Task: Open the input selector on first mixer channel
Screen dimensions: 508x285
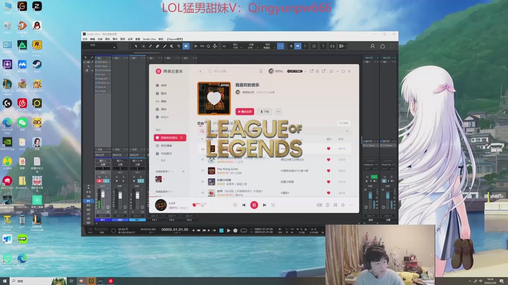Action: (x=103, y=161)
